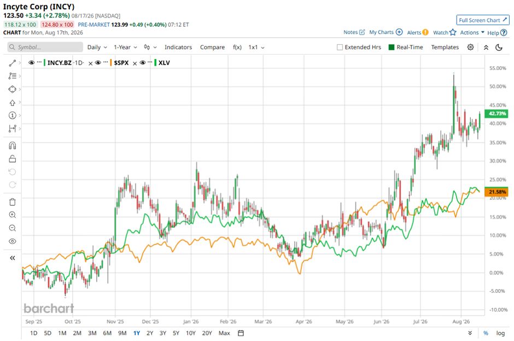The height and width of the screenshot is (341, 514).
Task: Expand the 1-Year period dropdown
Action: tap(125, 47)
